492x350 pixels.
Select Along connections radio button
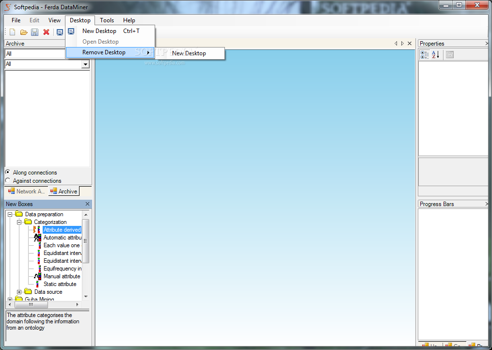click(x=8, y=172)
